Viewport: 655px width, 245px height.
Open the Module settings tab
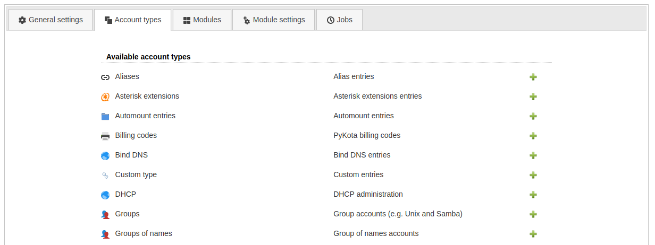274,20
